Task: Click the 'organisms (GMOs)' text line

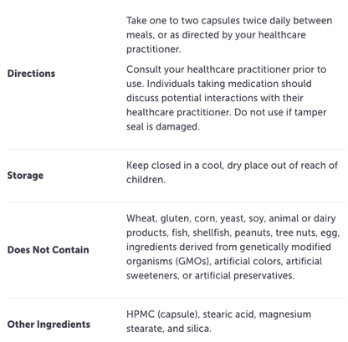Action: click(x=224, y=261)
